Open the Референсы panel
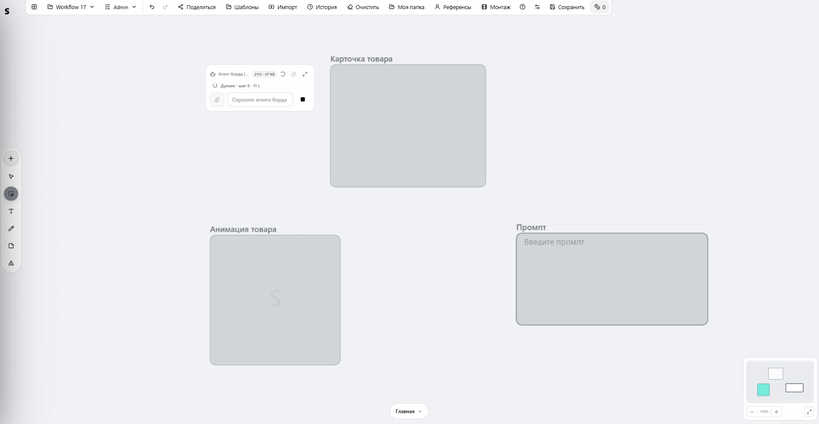Image resolution: width=819 pixels, height=424 pixels. (453, 7)
